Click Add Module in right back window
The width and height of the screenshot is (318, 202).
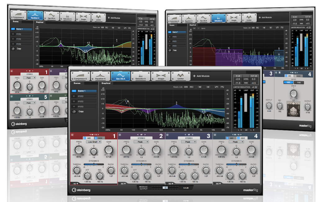point(265,17)
